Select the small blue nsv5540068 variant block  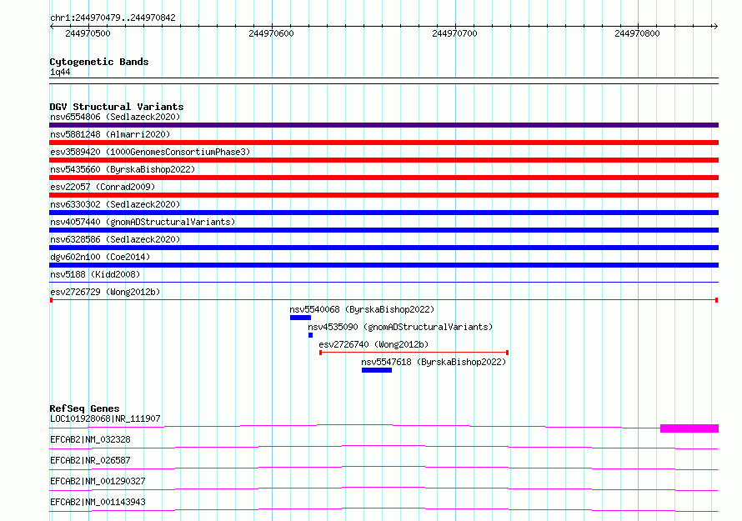[x=300, y=318]
